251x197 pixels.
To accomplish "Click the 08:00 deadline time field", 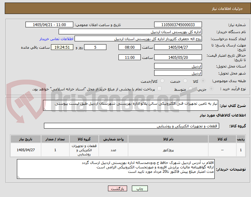I will coord(130,47).
